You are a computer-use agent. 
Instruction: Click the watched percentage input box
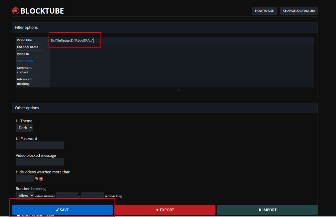coord(25,178)
